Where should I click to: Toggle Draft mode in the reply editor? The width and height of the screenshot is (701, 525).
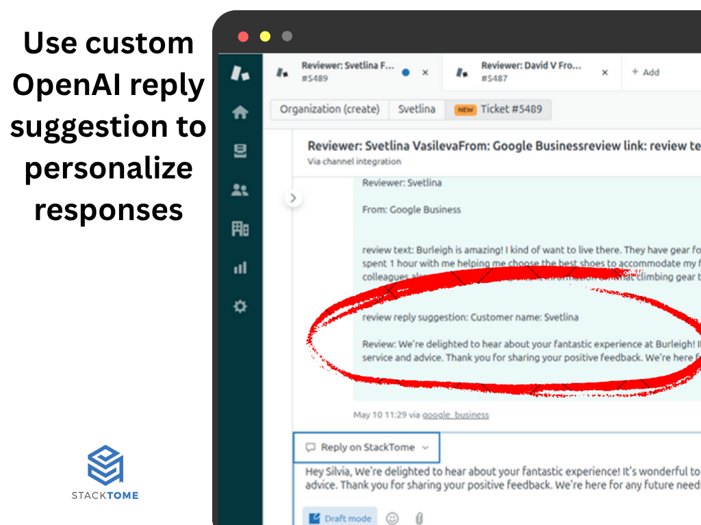(x=340, y=518)
